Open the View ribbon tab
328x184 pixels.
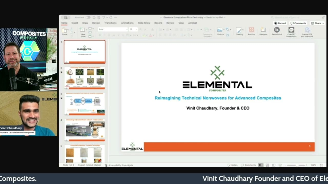pyautogui.click(x=181, y=23)
